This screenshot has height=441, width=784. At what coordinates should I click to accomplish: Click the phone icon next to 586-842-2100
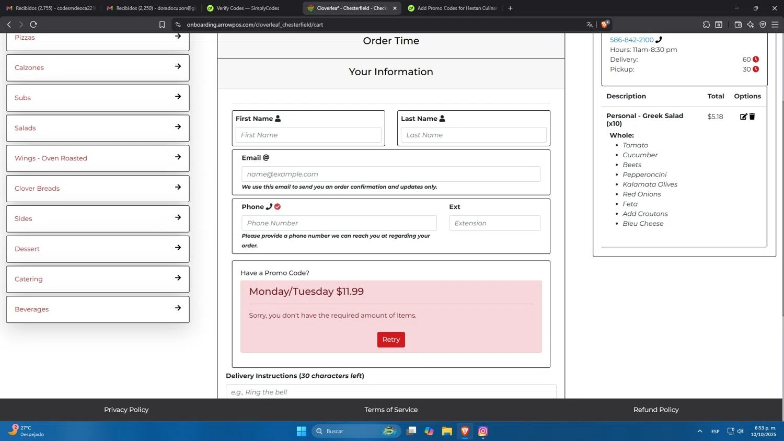659,40
